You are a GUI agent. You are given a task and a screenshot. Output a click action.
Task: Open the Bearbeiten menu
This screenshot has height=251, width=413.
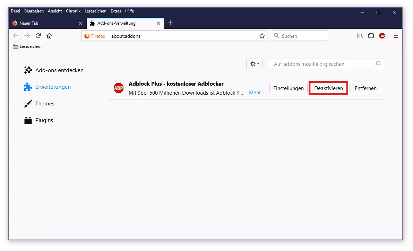[34, 11]
